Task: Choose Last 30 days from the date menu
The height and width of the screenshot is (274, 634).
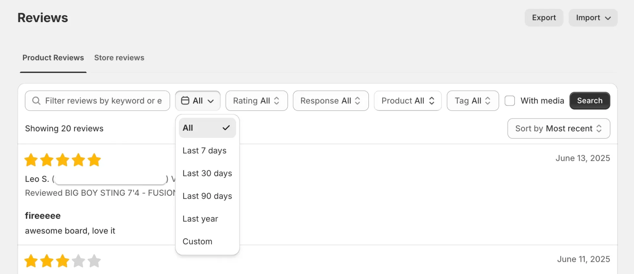Action: click(x=207, y=173)
